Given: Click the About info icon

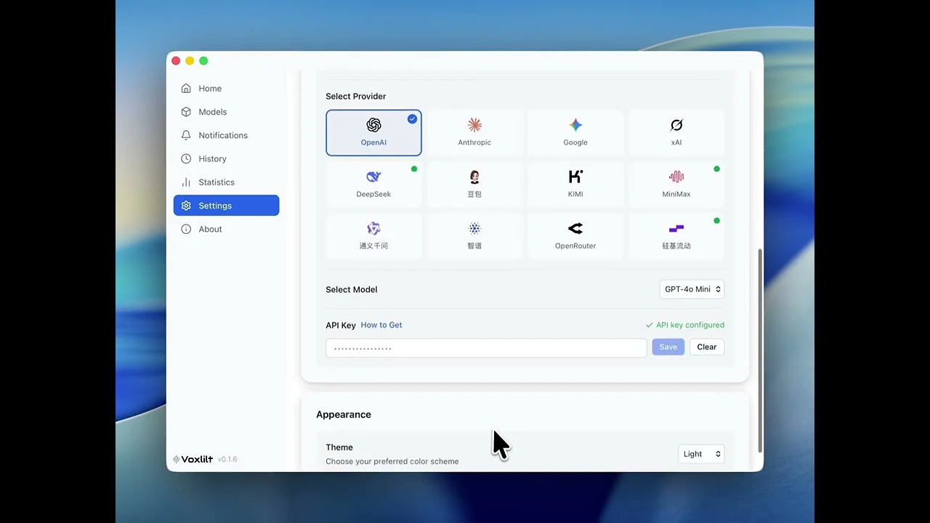Looking at the screenshot, I should [x=186, y=229].
